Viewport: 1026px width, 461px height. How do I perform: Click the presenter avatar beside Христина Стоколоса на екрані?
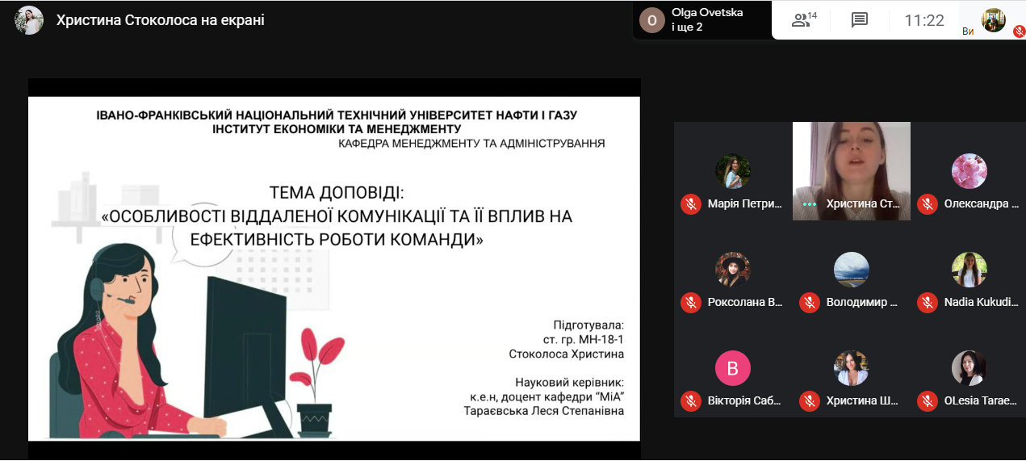[29, 20]
